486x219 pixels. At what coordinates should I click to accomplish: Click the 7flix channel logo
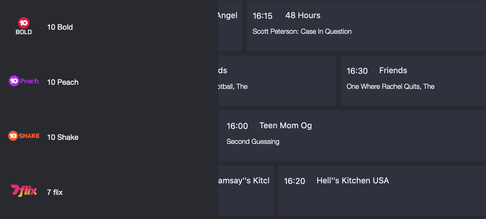coord(24,190)
